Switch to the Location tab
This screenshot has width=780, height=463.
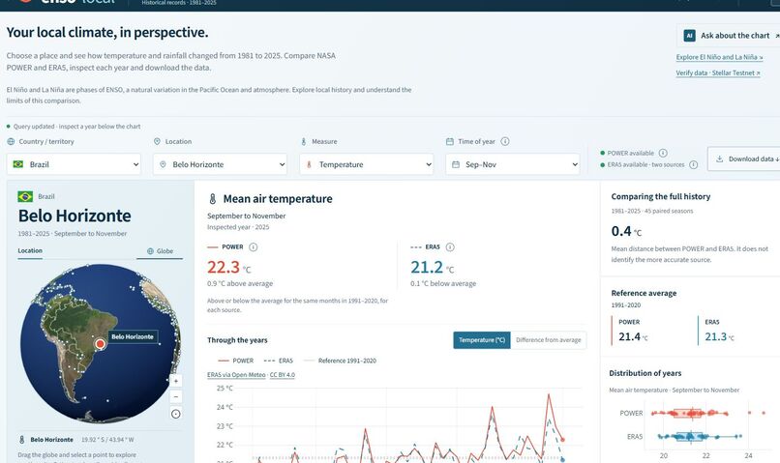pos(30,251)
